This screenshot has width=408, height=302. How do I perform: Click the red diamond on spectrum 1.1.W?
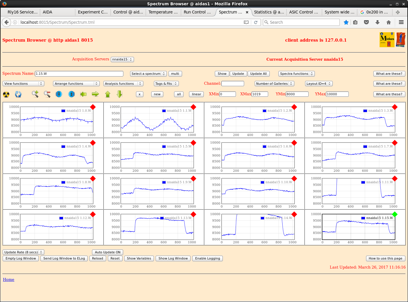(x=193, y=107)
